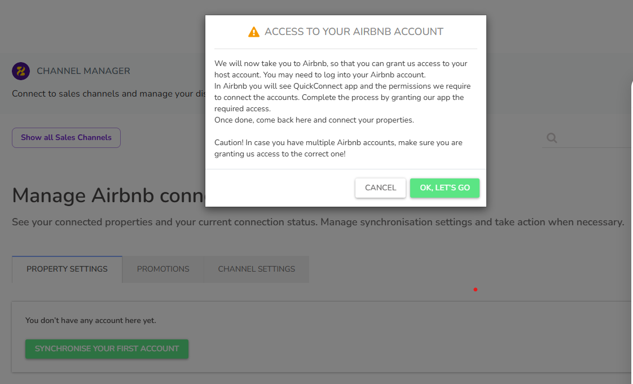Cancel the Airbnb access dialog
Viewport: 633px width, 384px height.
pos(380,188)
